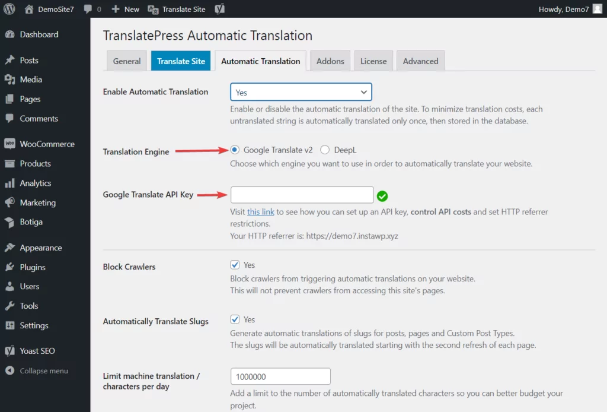Toggle the Automatically Translate Slugs checkbox
The image size is (607, 412).
pos(235,319)
